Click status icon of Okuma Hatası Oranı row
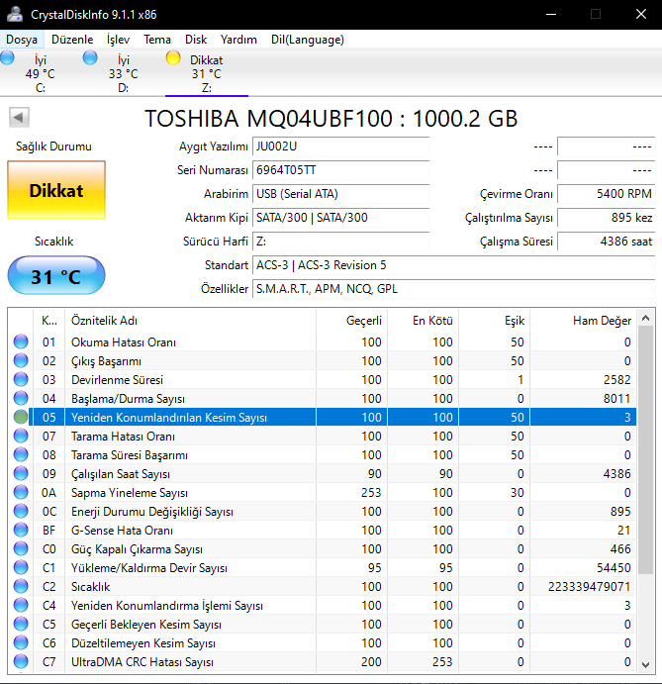 tap(21, 342)
